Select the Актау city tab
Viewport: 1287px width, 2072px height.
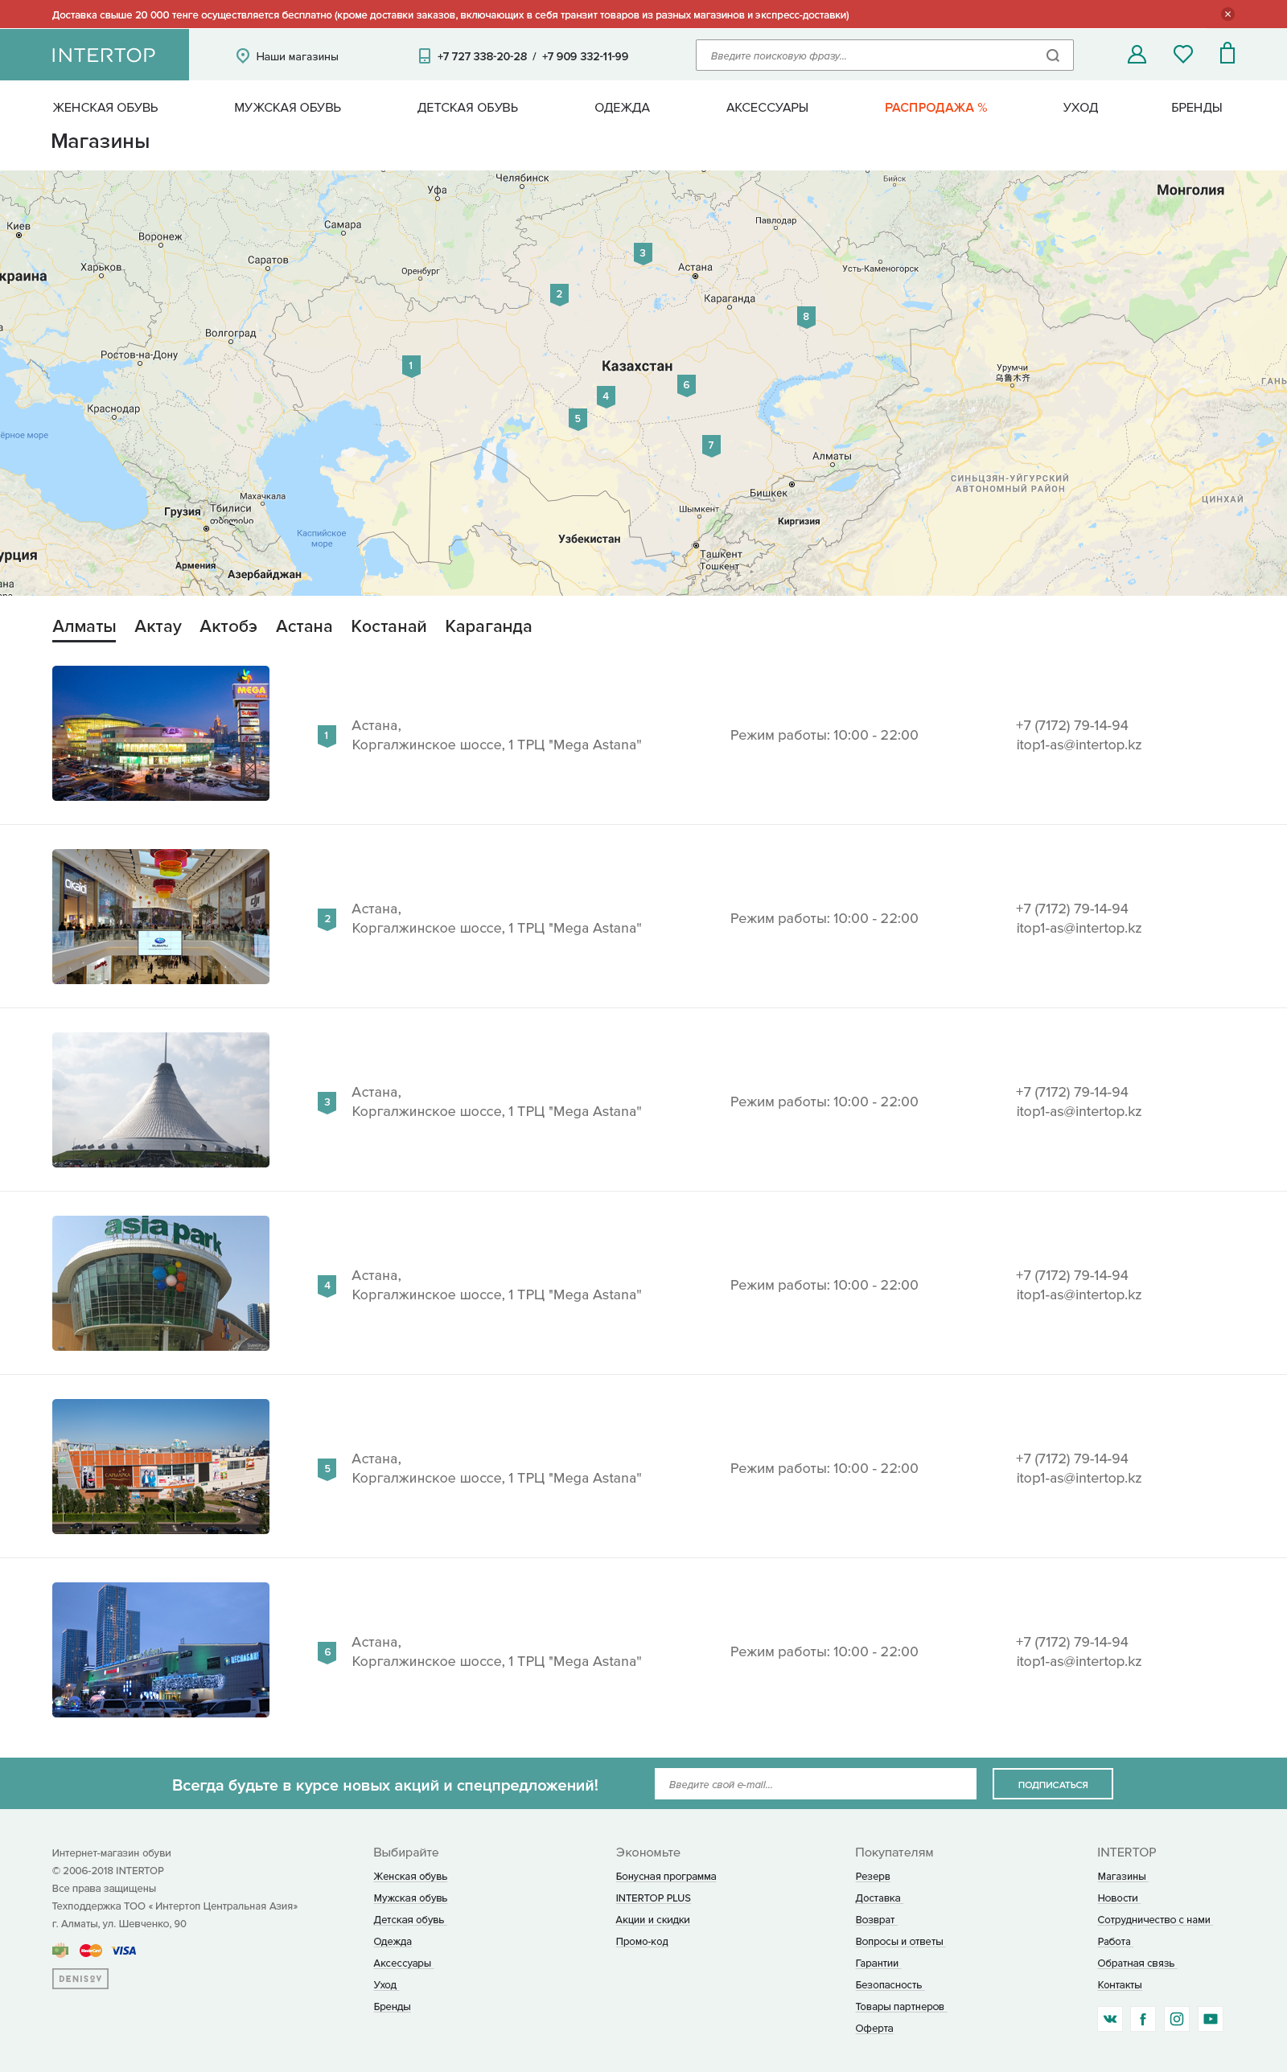pos(158,627)
